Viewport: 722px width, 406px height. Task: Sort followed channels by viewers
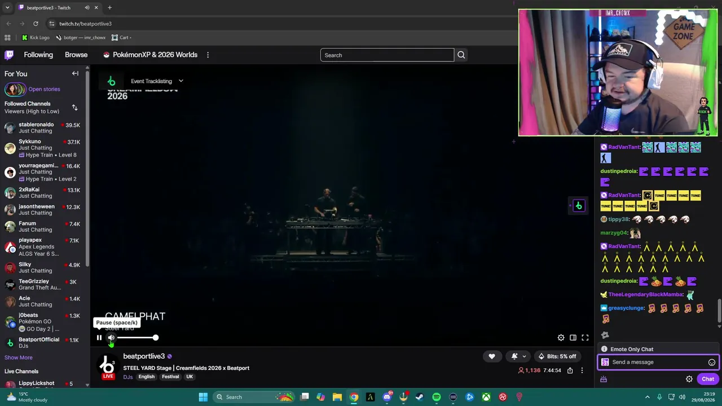coord(74,107)
